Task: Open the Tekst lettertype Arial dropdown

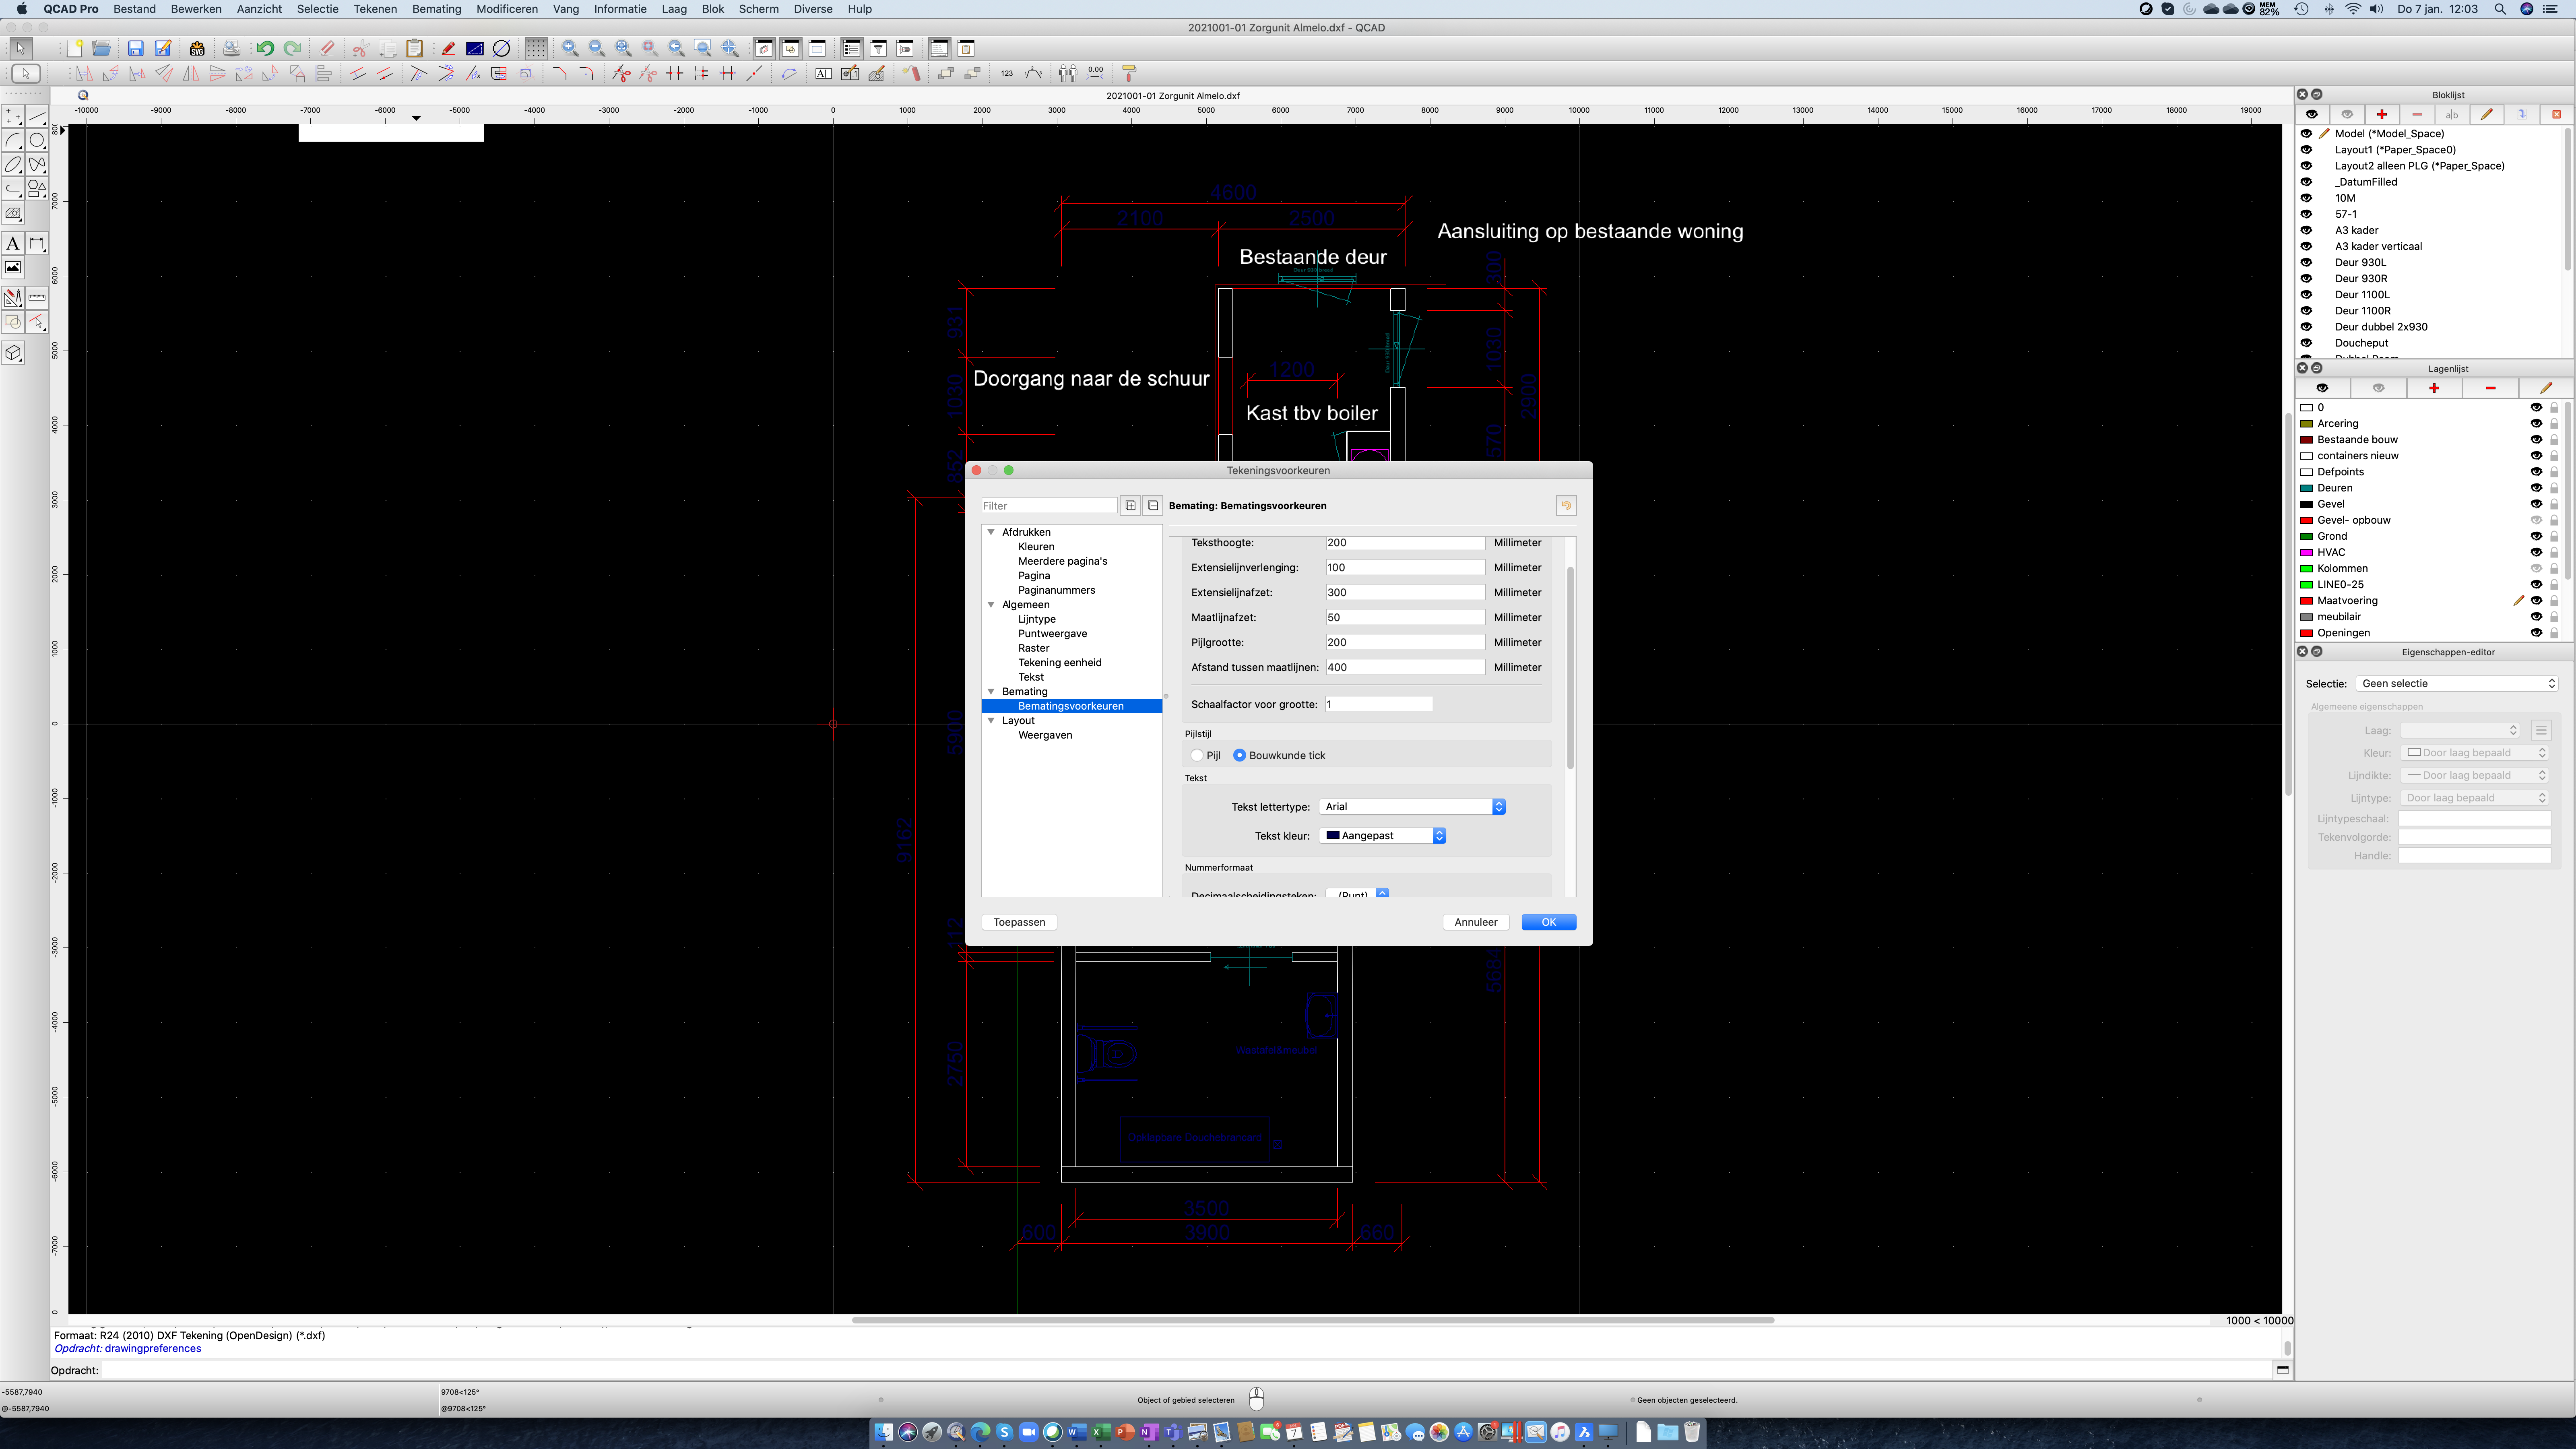Action: (1412, 807)
